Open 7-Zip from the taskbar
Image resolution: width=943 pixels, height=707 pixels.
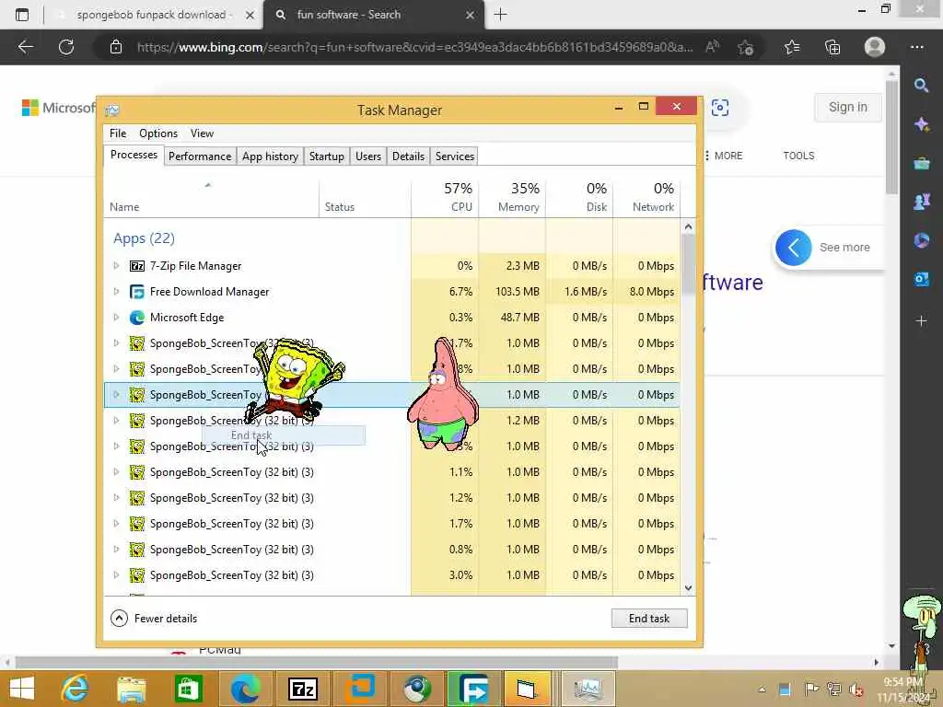tap(302, 689)
